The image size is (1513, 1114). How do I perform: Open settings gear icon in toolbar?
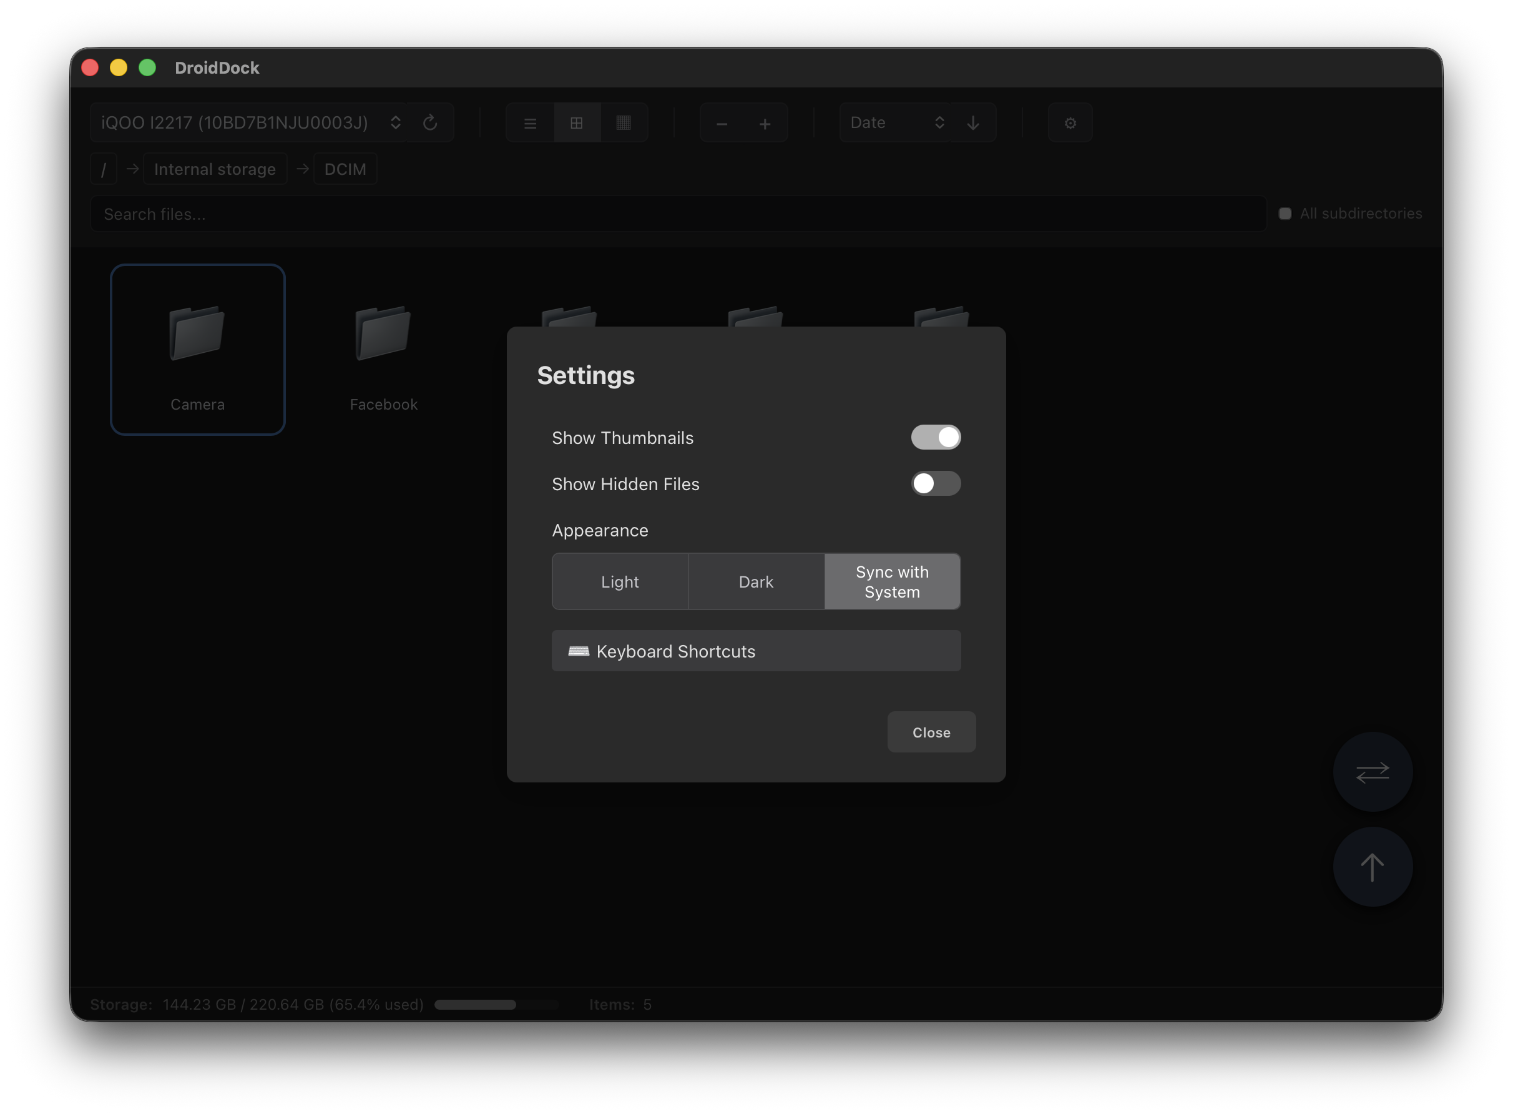1070,124
